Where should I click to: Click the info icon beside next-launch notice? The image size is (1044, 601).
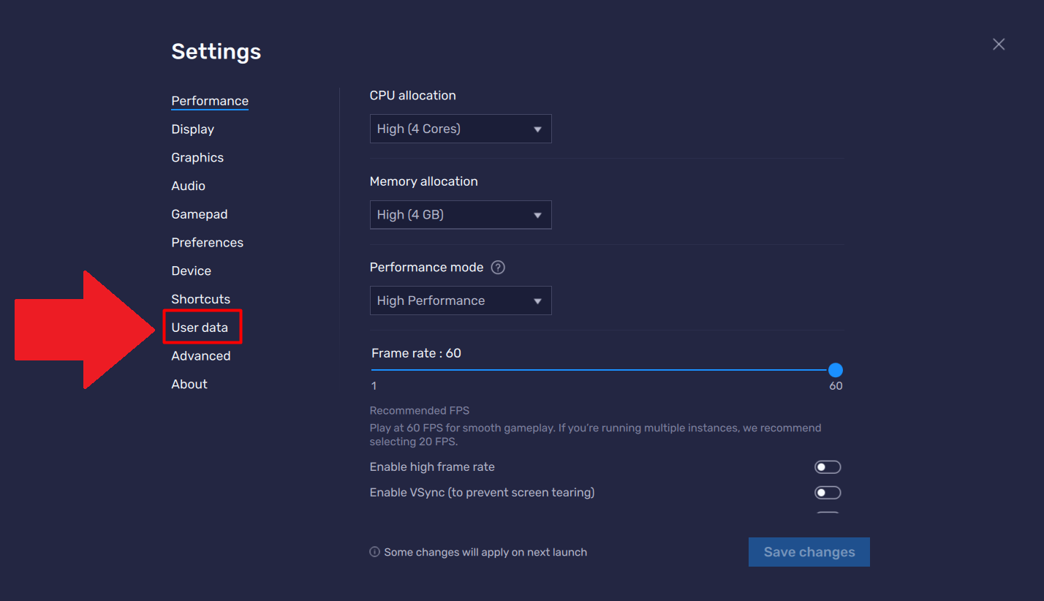[374, 552]
